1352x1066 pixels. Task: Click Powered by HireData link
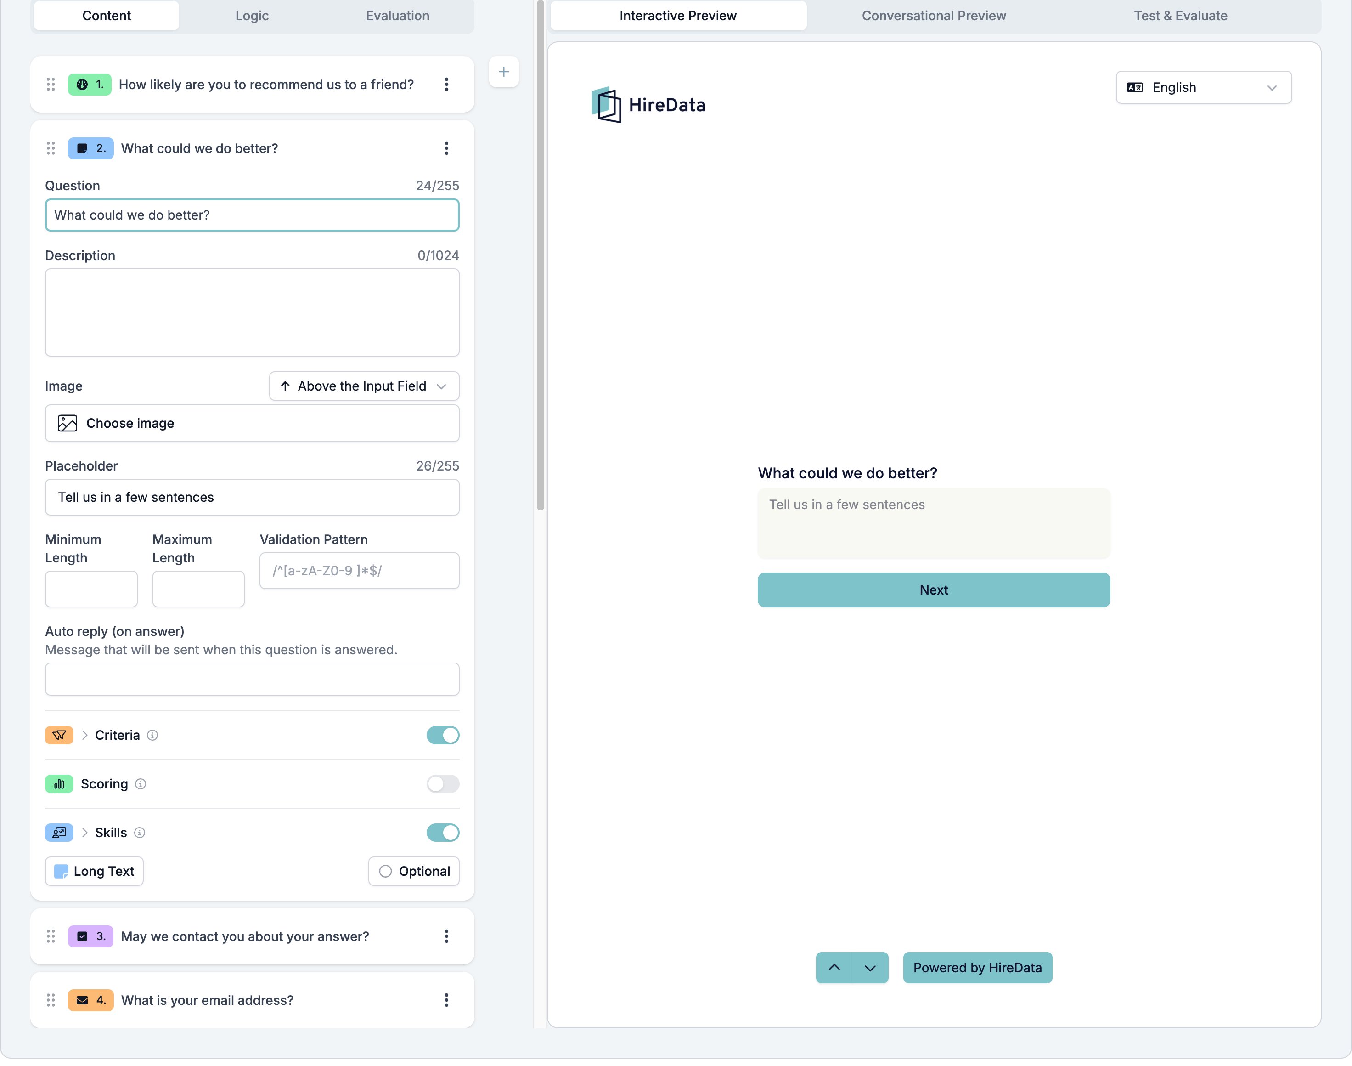pyautogui.click(x=977, y=968)
